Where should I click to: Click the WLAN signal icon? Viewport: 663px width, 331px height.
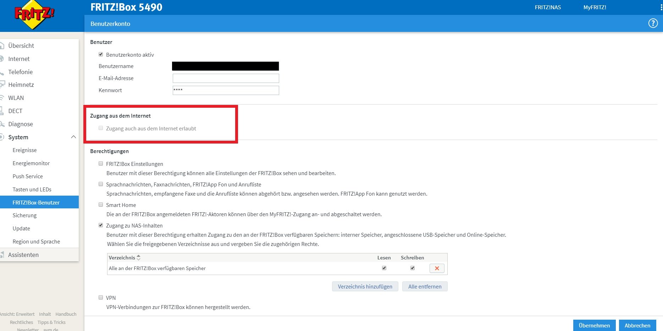2,98
